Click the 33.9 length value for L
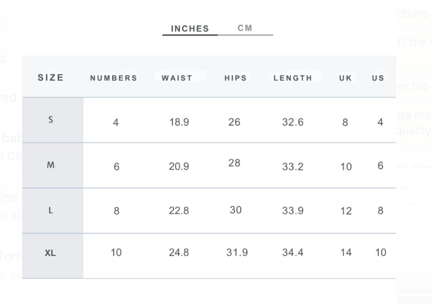The height and width of the screenshot is (304, 432). click(x=293, y=211)
